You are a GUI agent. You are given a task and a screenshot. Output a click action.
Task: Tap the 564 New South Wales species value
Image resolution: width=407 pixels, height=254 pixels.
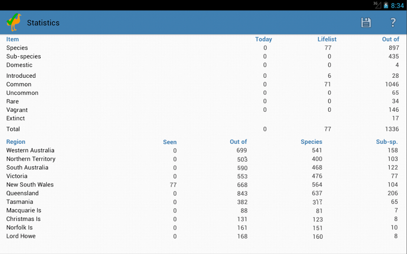coord(317,184)
